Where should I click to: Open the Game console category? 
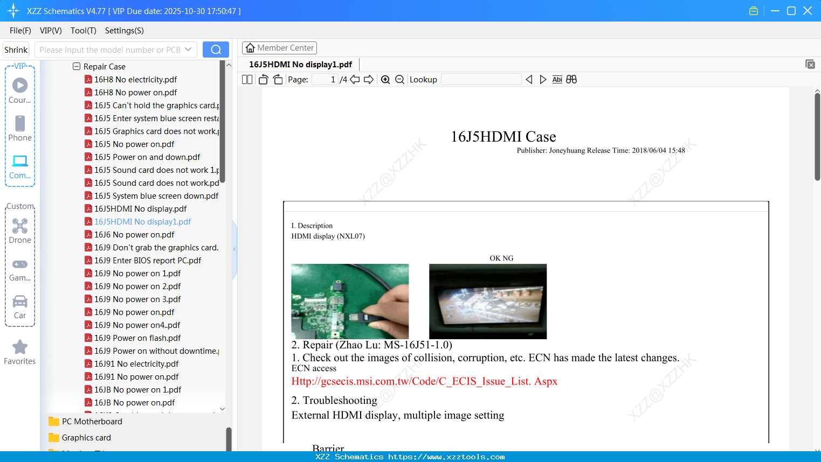[x=20, y=270]
